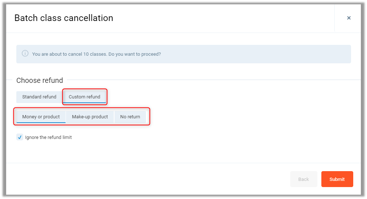Click the blue checkmark inside the checkbox
The image size is (367, 199).
click(20, 137)
